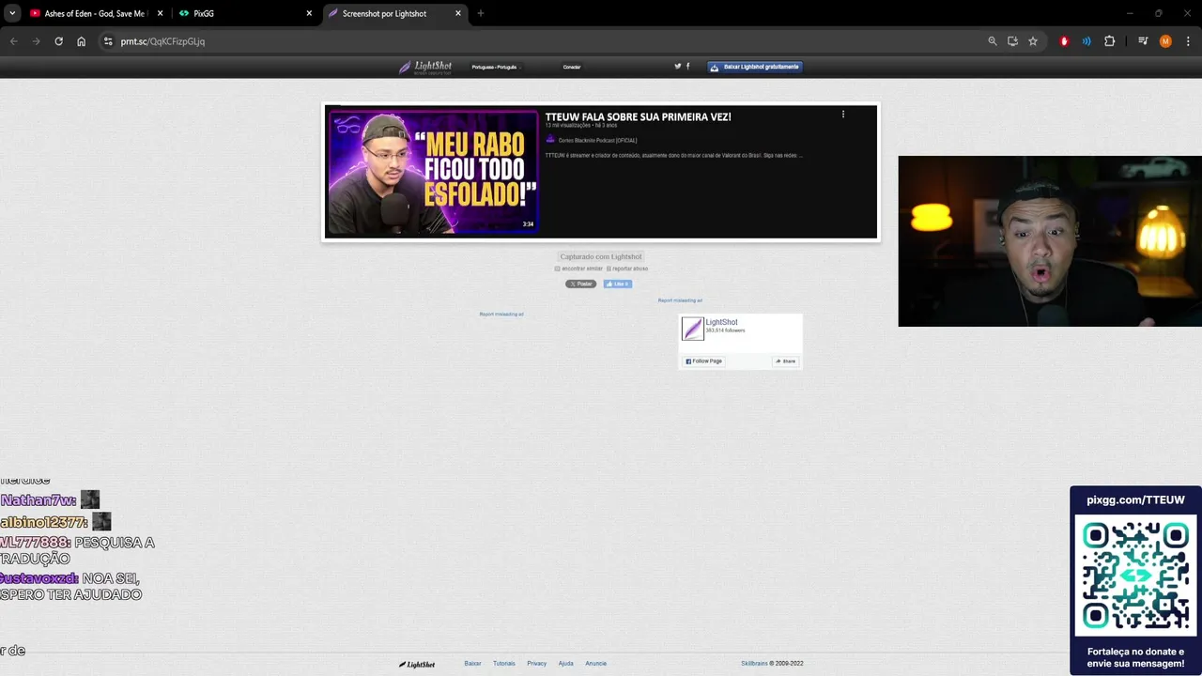Click encontrar similar link
Screen dimensions: 1202x676
pos(579,269)
